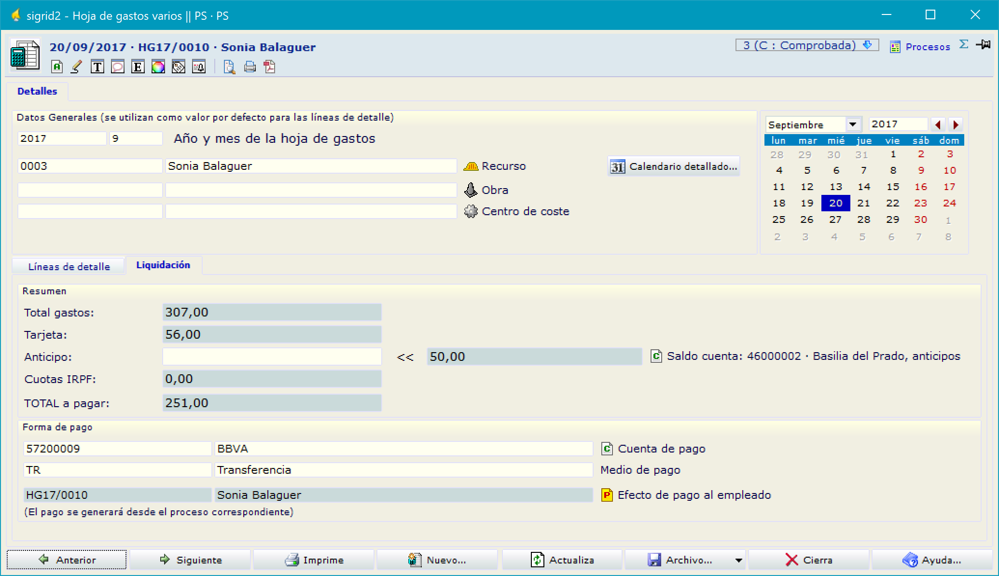The width and height of the screenshot is (999, 576).
Task: Click the Anterior button
Action: pos(67,560)
